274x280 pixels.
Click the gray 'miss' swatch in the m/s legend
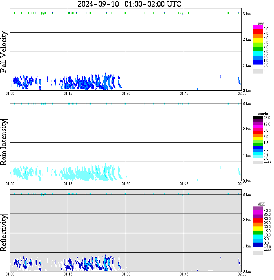tap(258, 71)
